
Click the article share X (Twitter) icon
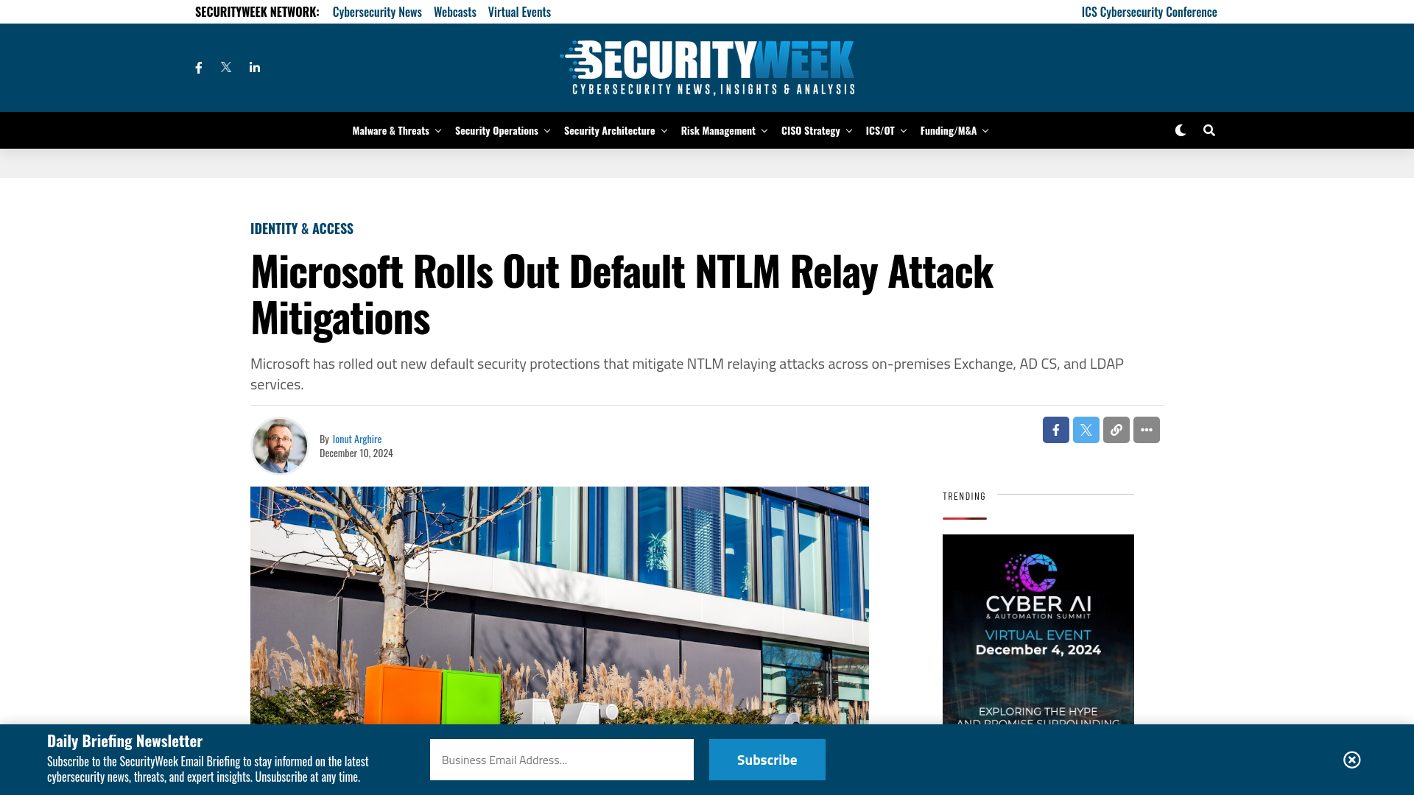(1086, 430)
